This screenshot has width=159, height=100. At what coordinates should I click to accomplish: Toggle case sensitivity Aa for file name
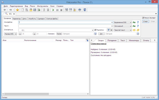134,22
